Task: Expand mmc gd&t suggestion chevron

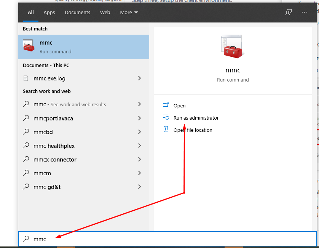Action: coord(140,187)
